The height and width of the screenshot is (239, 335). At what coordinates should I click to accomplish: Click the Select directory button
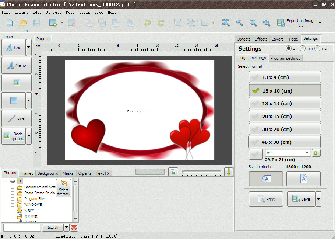[x=63, y=188]
